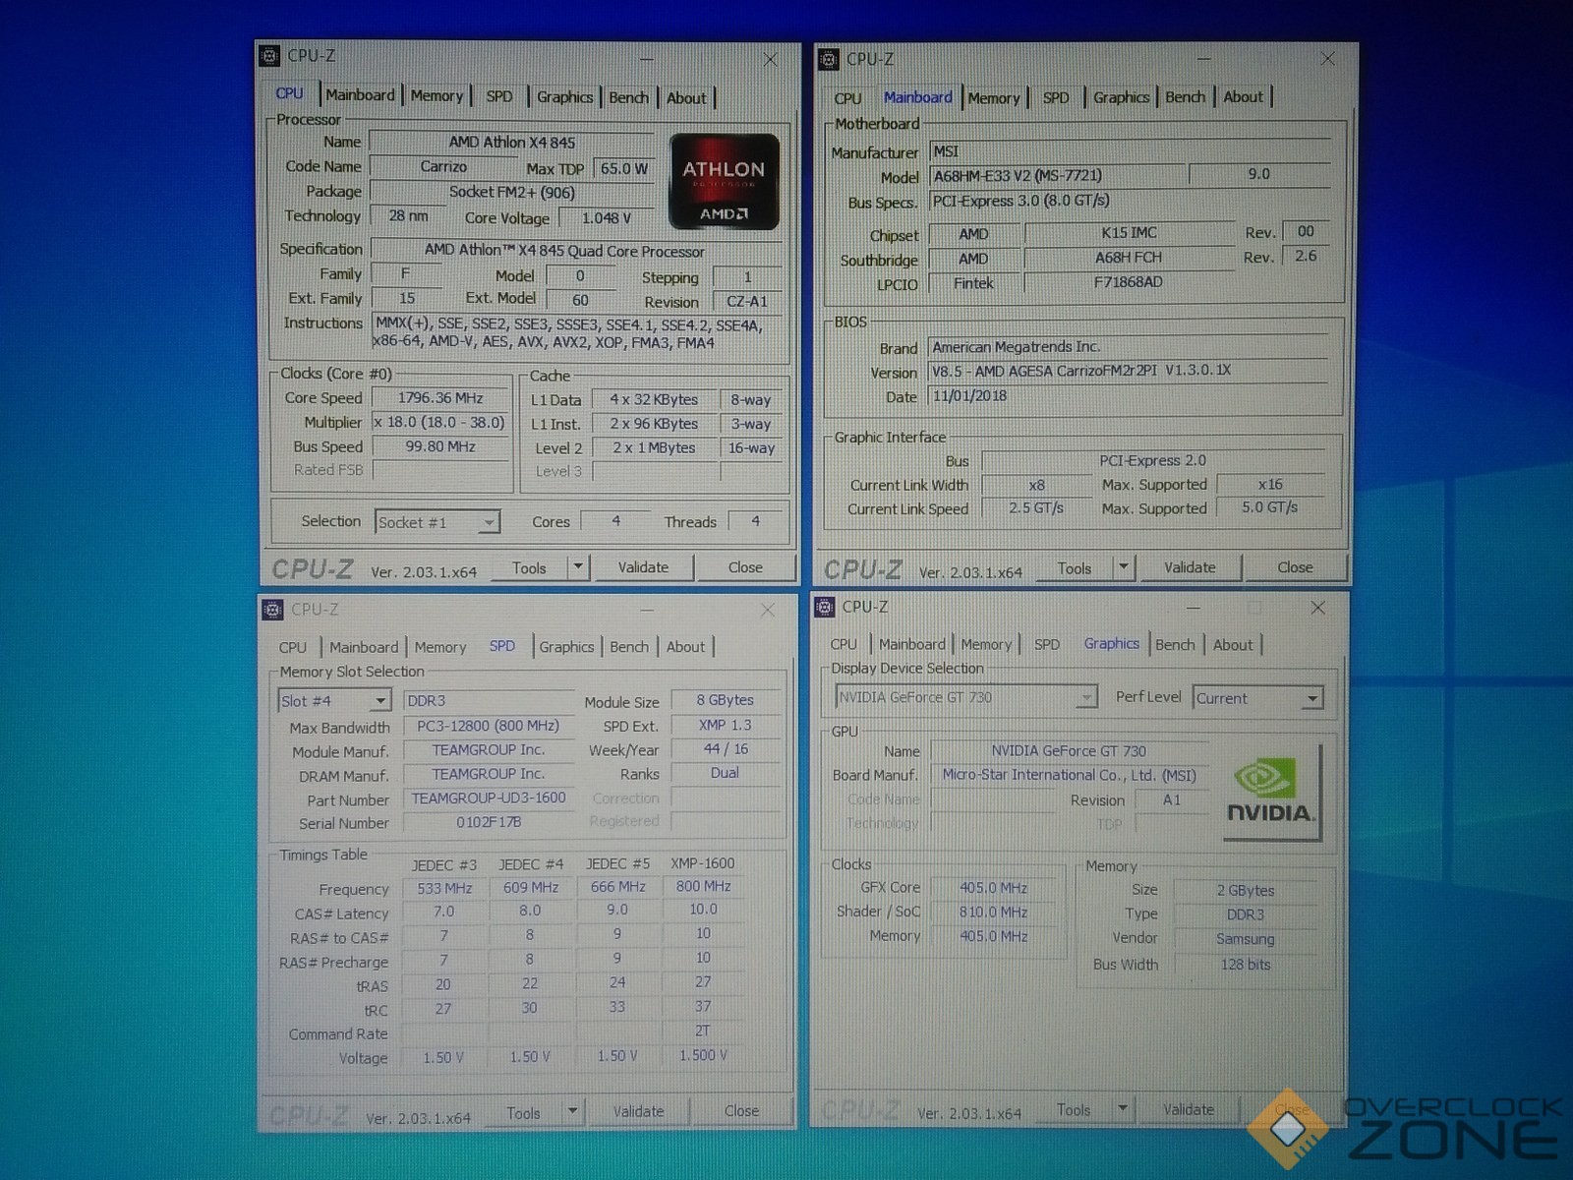Click Multiplier x 18.0 value
The image size is (1573, 1180).
click(440, 423)
